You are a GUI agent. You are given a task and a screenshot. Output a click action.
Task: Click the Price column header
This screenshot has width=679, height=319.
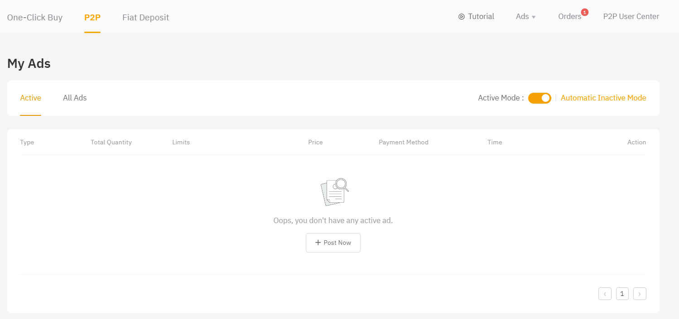point(315,142)
